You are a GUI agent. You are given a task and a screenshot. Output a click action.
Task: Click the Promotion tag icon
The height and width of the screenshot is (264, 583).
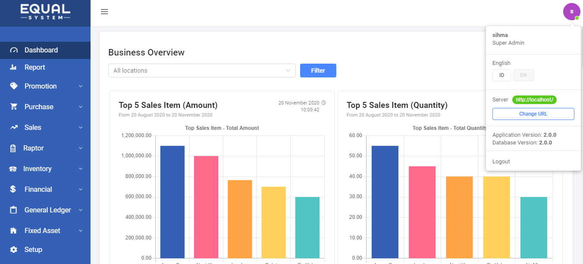(x=14, y=86)
